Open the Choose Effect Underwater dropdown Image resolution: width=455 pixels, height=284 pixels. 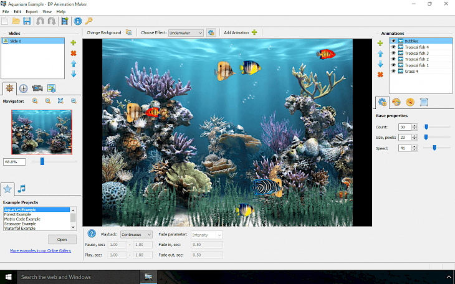(x=186, y=33)
